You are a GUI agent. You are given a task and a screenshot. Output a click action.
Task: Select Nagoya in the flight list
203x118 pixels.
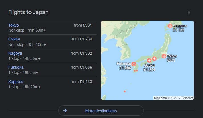coord(15,53)
